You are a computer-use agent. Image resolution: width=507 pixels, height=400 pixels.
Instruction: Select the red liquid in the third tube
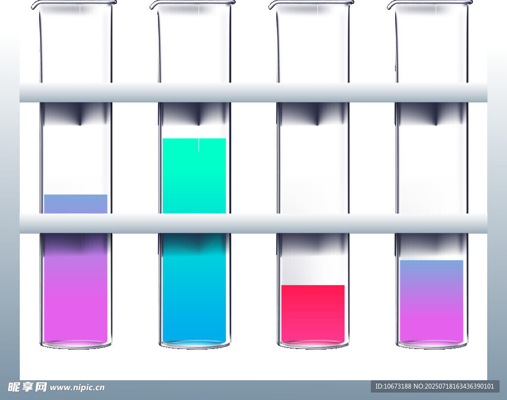click(x=313, y=312)
